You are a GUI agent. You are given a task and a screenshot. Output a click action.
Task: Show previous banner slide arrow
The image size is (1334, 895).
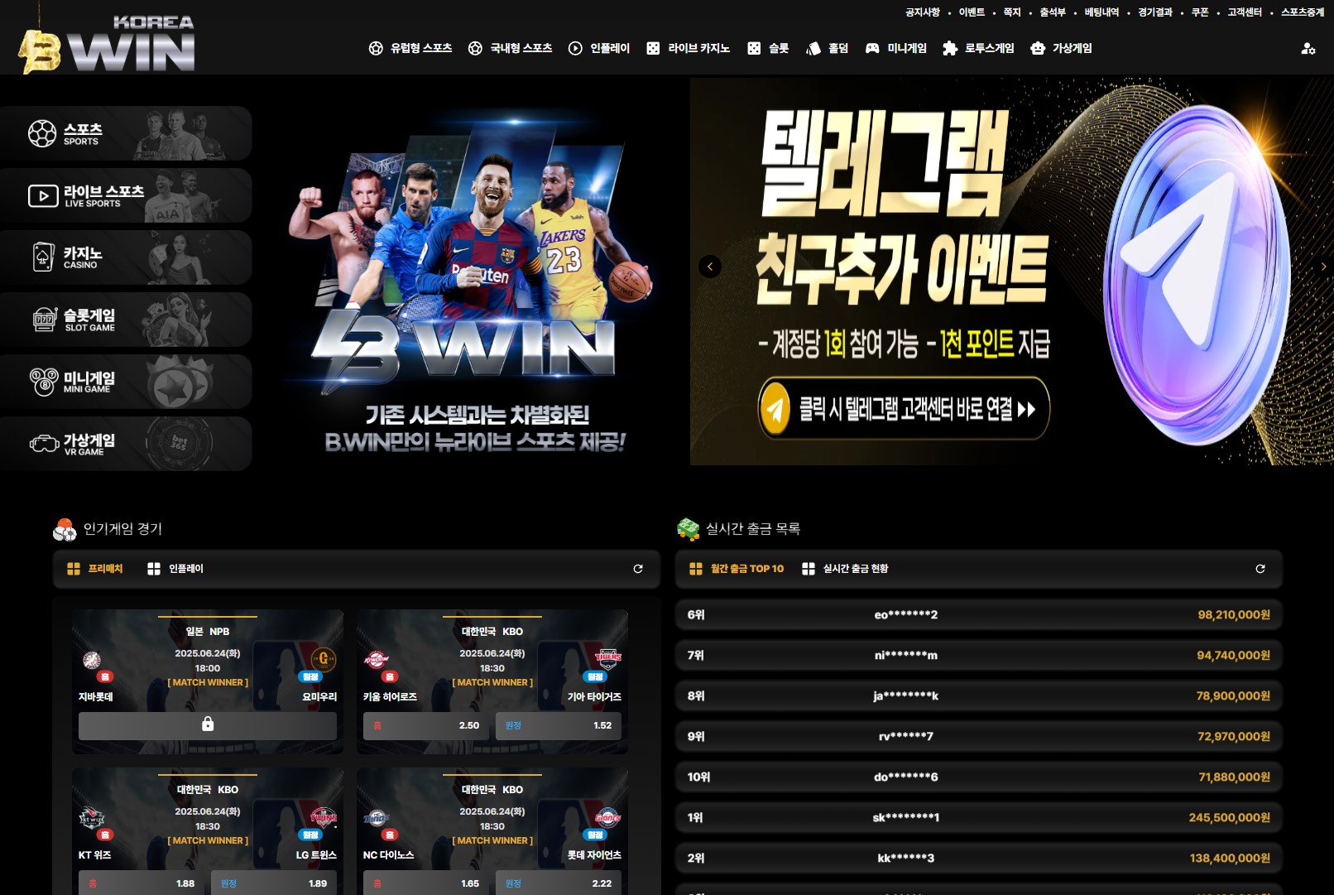pyautogui.click(x=710, y=267)
